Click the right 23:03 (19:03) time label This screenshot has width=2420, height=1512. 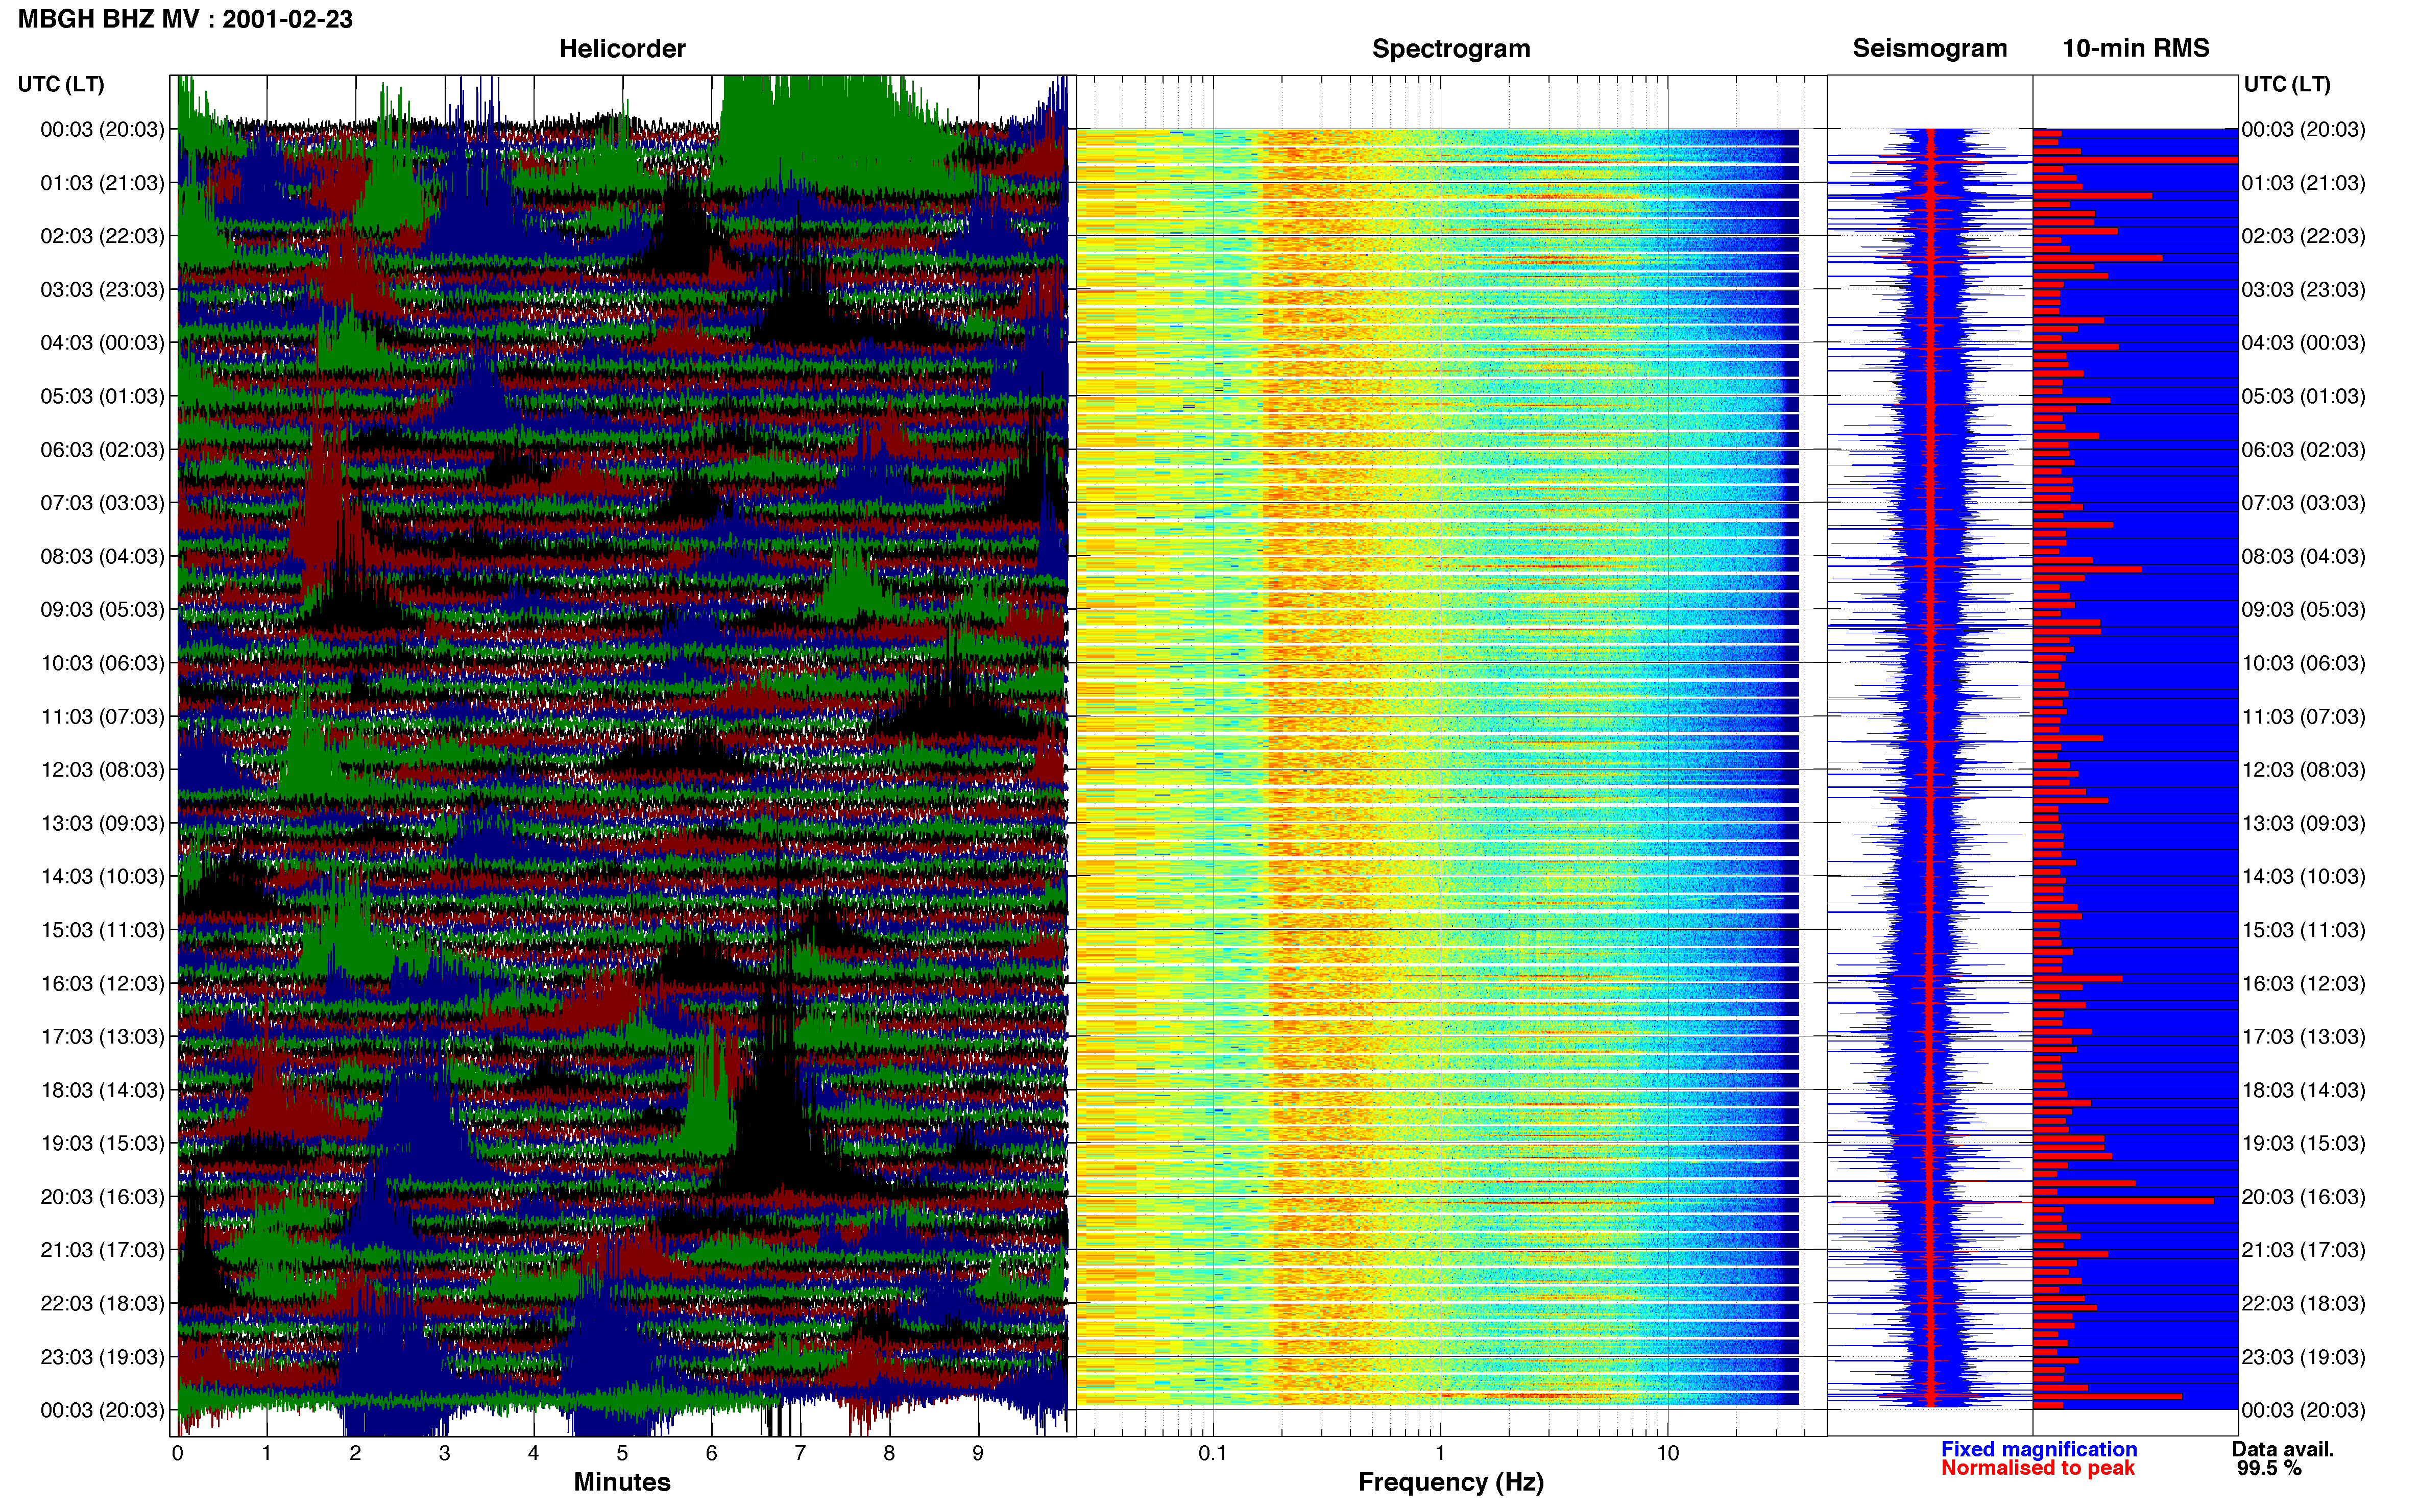point(2304,1357)
